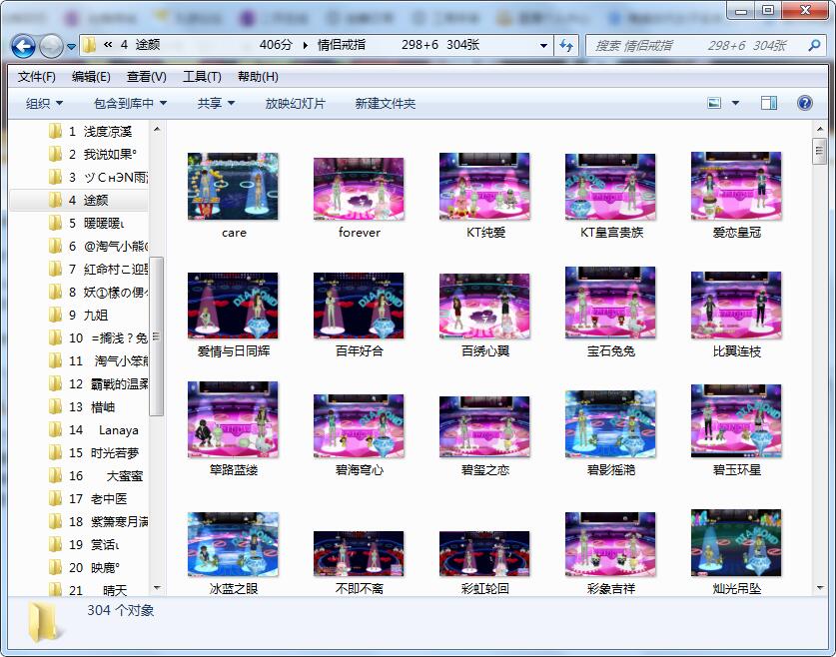Click the 情侣戒指 breadcrumb segment
This screenshot has height=657, width=836.
click(x=342, y=45)
